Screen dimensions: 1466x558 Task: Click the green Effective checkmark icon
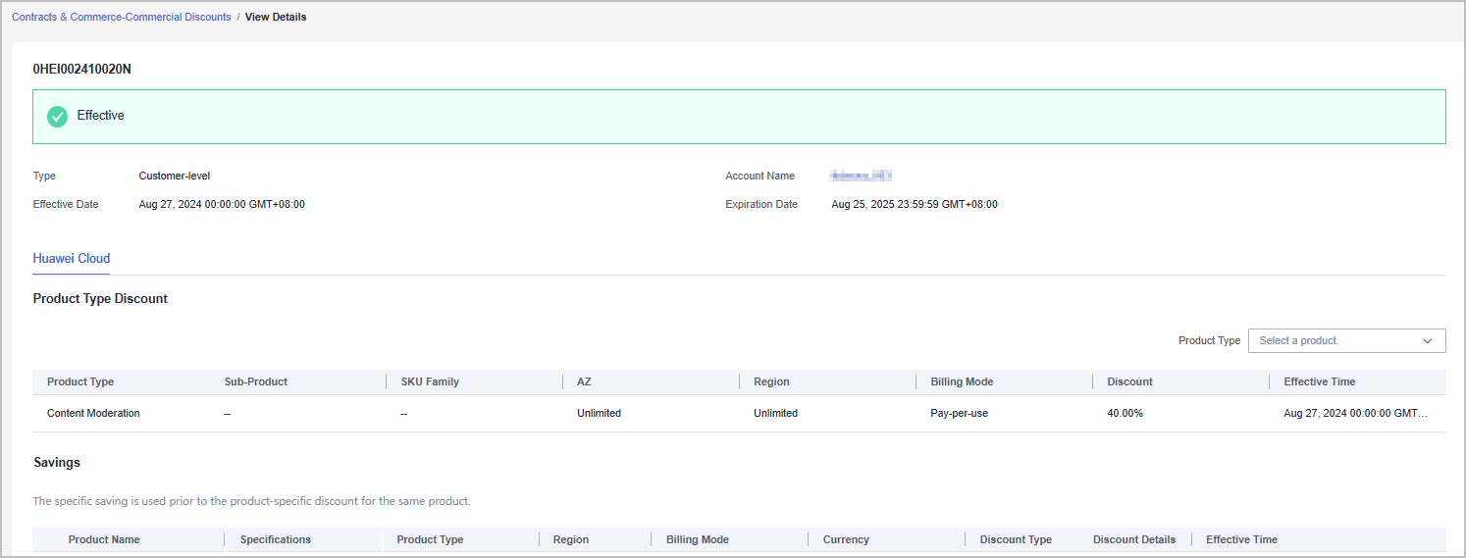coord(58,116)
